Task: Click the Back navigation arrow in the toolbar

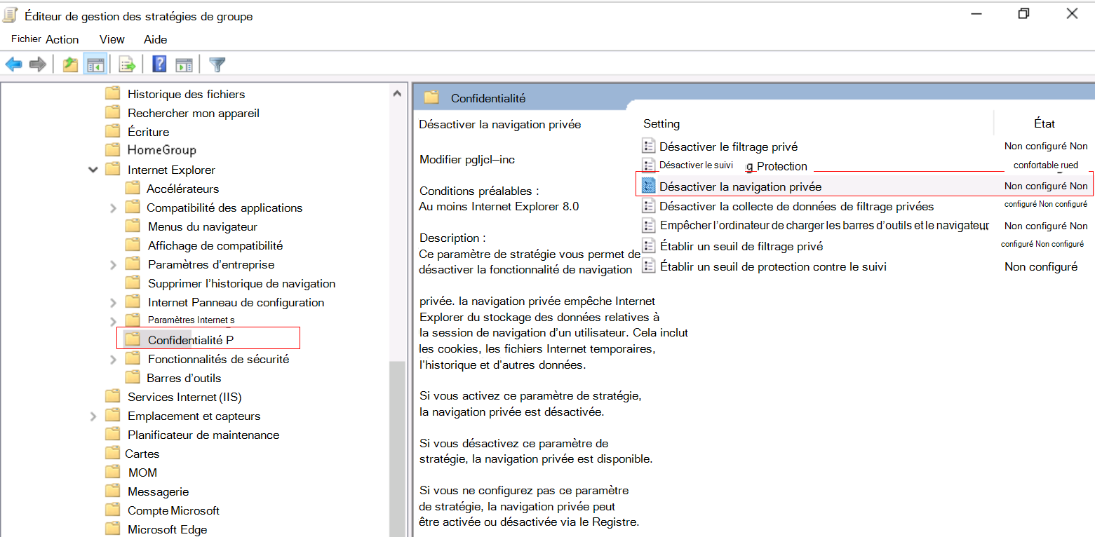Action: (x=14, y=64)
